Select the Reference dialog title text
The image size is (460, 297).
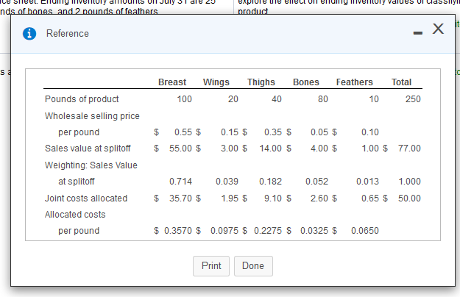pyautogui.click(x=68, y=33)
